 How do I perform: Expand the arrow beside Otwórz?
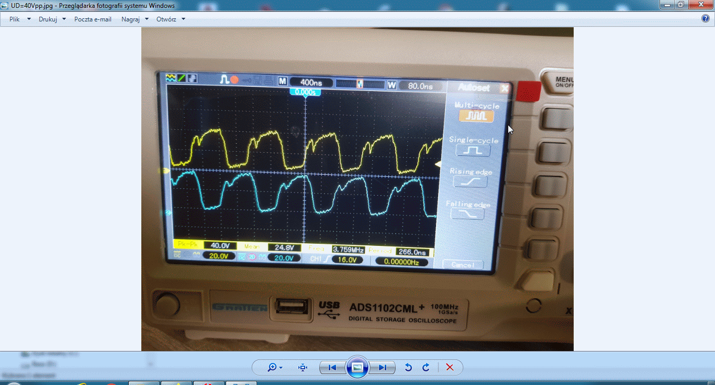183,19
